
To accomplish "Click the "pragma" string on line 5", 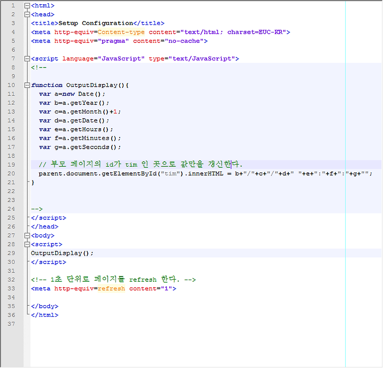I will [x=113, y=41].
